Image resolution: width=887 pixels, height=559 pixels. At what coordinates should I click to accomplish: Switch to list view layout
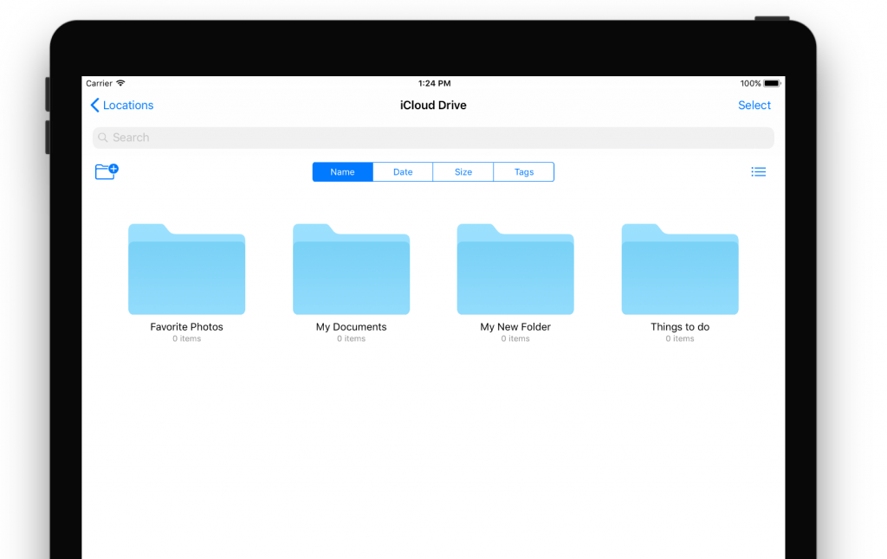tap(758, 171)
